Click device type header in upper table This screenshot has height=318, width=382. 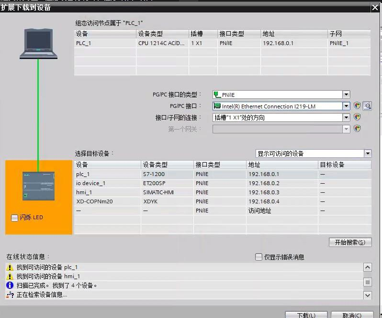162,34
